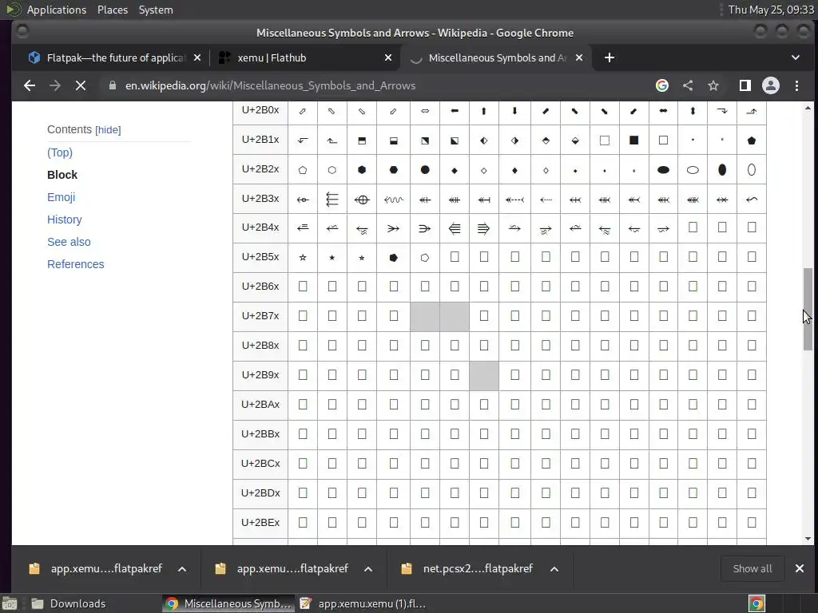The height and width of the screenshot is (613, 818).
Task: Click show desktop icon in taskbar
Action: pos(10,603)
